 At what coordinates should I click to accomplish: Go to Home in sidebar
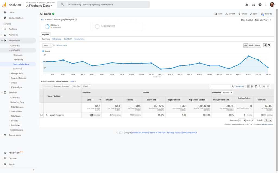pyautogui.click(x=11, y=12)
